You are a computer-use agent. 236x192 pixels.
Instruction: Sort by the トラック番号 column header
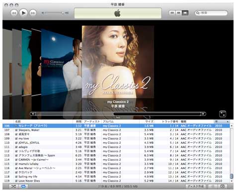[167, 121]
